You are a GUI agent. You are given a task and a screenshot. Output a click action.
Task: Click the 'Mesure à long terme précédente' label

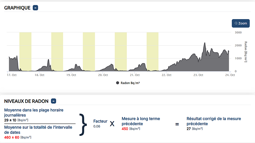(141, 121)
